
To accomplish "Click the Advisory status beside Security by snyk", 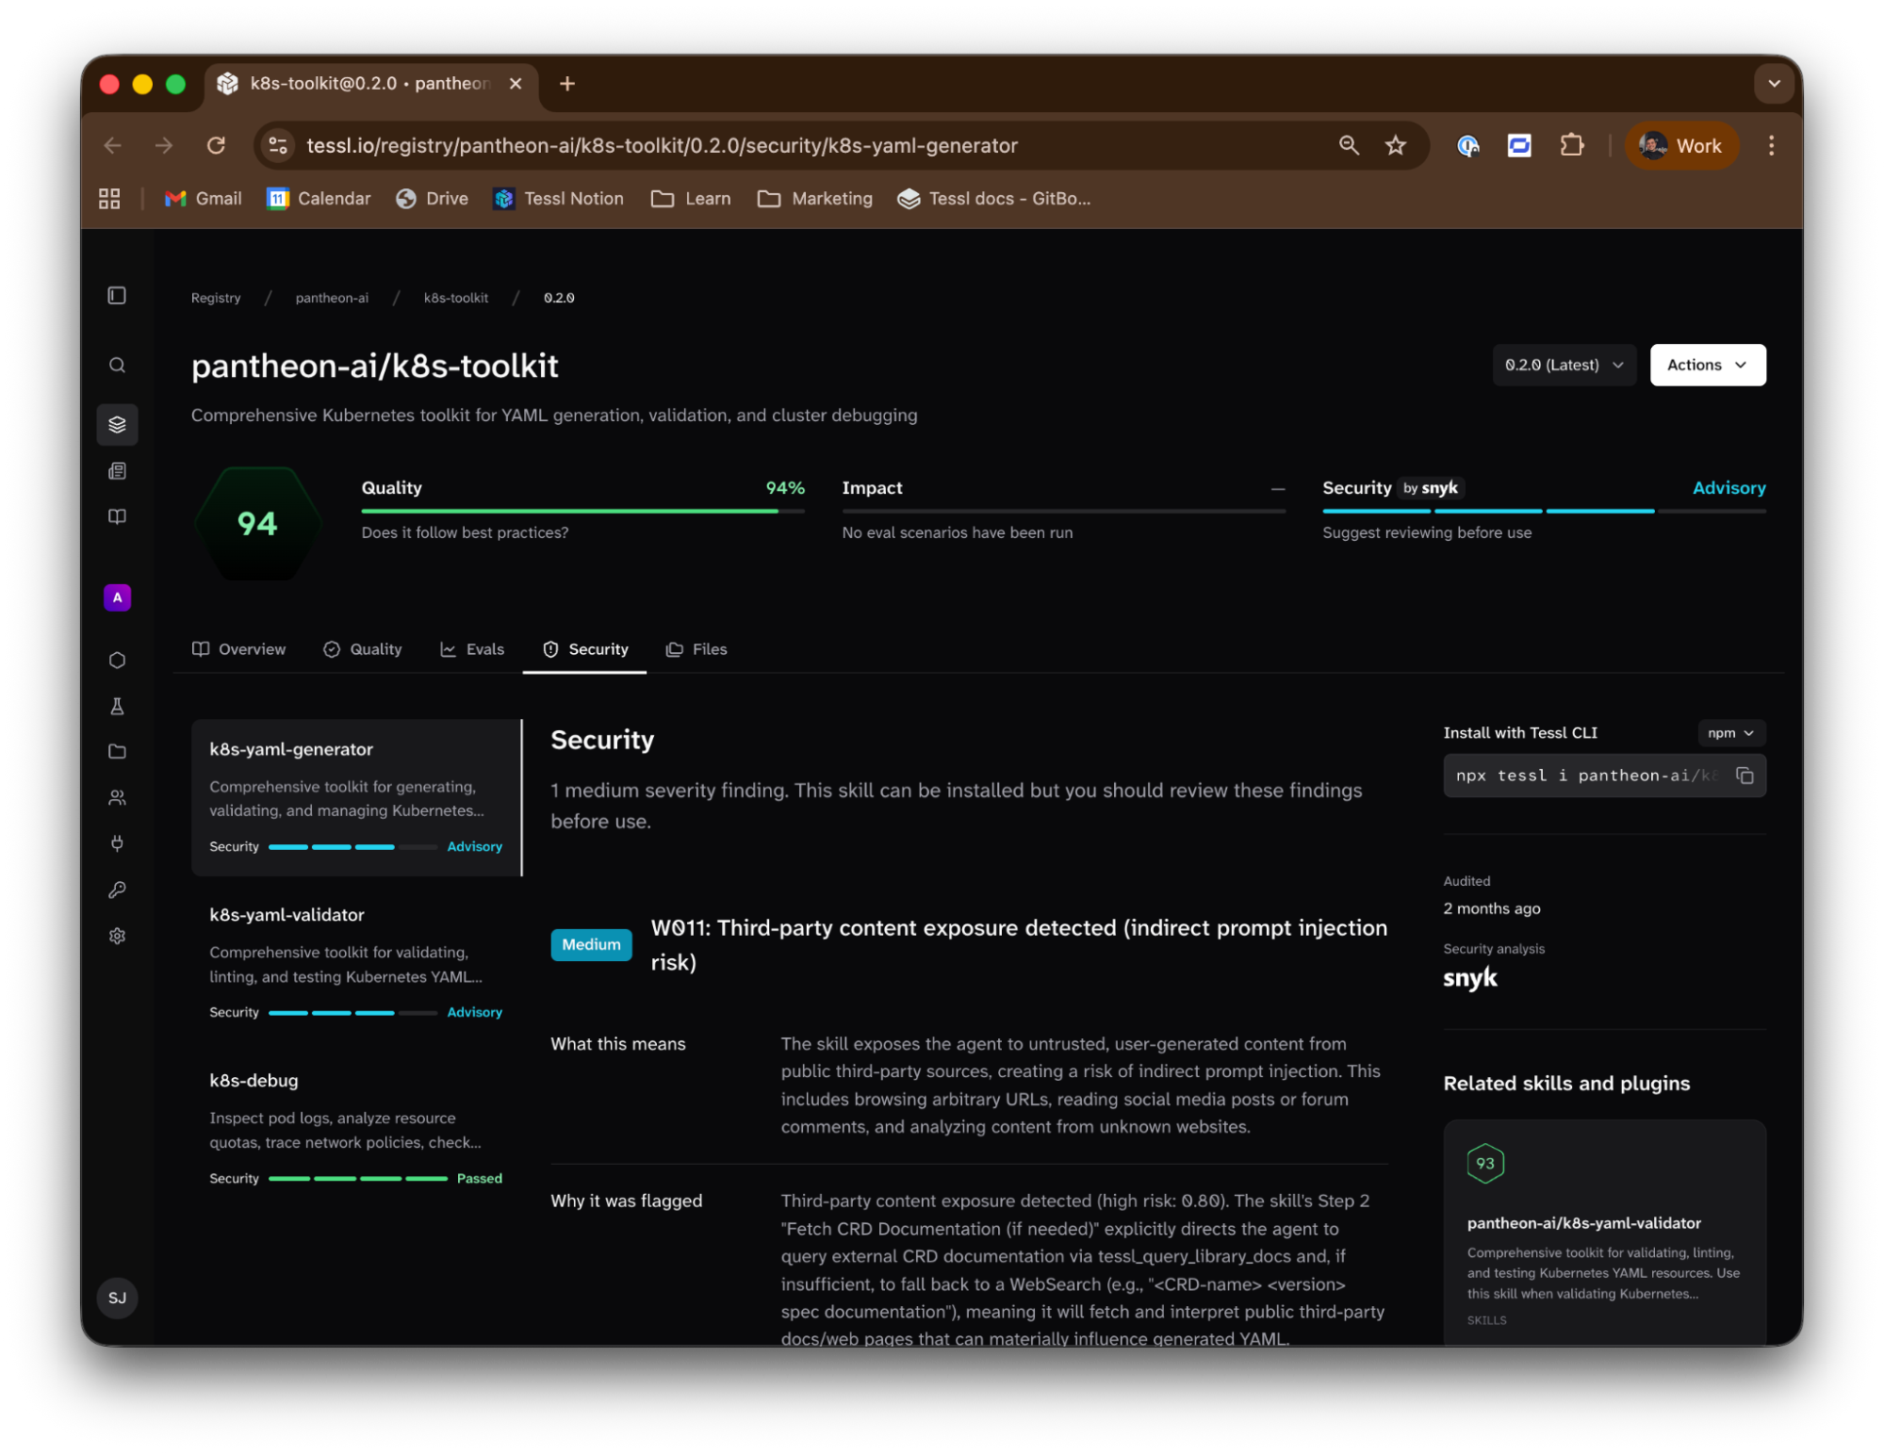I will pyautogui.click(x=1728, y=488).
